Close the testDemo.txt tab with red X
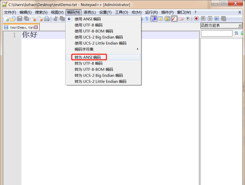Image resolution: width=245 pixels, height=185 pixels. 36,27
